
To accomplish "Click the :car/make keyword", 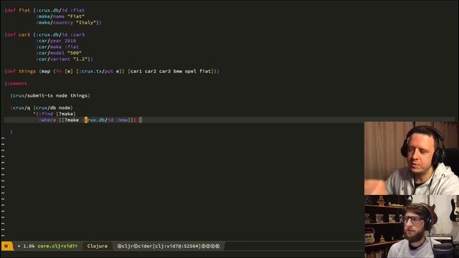I will tap(49, 47).
